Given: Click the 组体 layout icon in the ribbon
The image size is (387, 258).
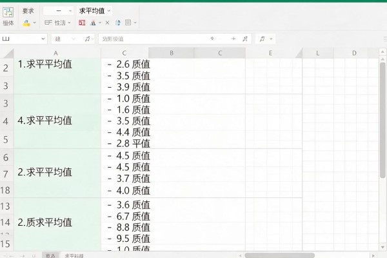Looking at the screenshot, I should (8, 12).
